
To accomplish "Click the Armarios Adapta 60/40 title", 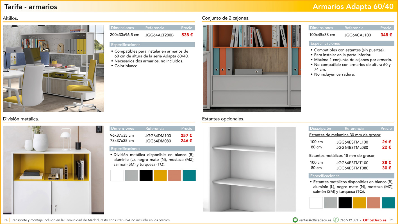I will [x=353, y=6].
